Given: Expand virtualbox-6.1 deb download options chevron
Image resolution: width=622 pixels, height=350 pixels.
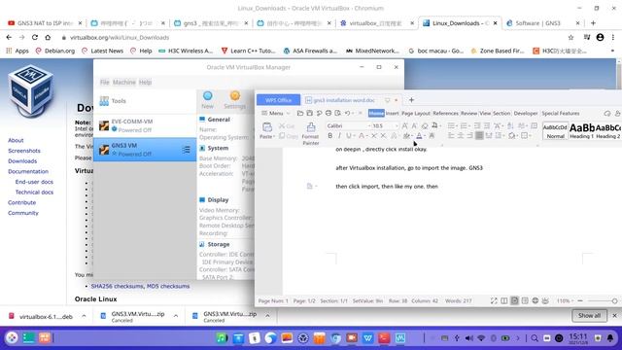Looking at the screenshot, I should click(x=84, y=316).
